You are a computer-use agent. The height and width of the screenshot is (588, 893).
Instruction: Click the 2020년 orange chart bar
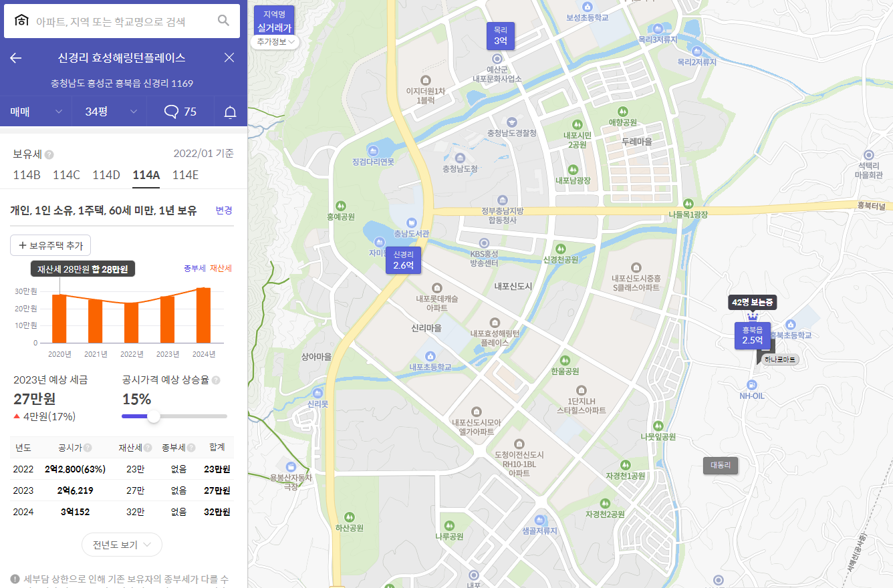[x=59, y=318]
